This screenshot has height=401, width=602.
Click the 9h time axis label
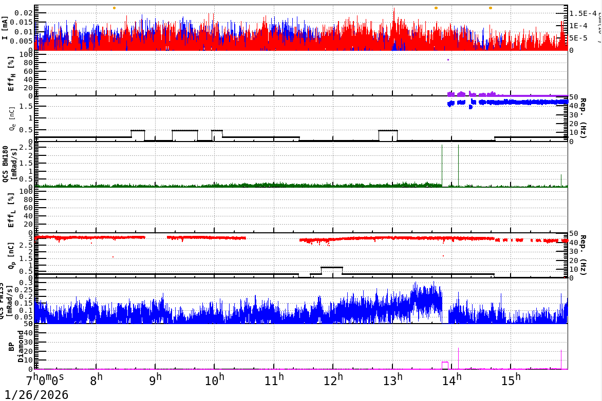[x=155, y=380]
